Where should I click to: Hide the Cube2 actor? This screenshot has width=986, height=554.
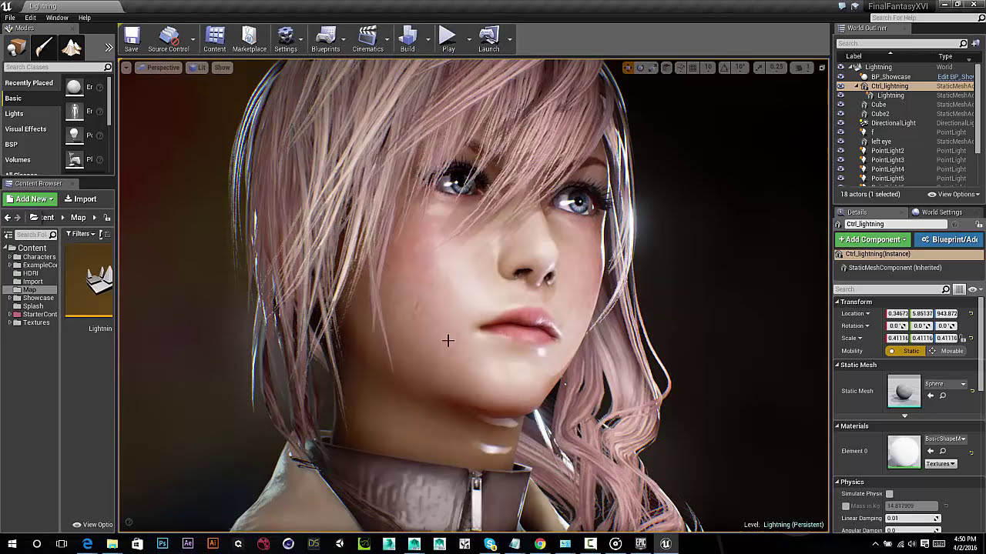pos(840,114)
